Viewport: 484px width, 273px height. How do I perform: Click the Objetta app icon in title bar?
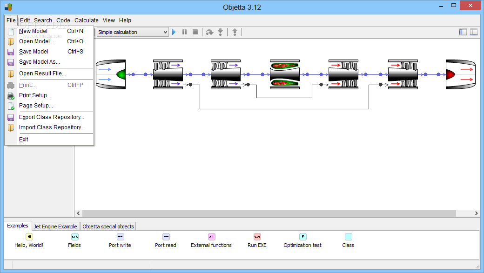coord(8,7)
